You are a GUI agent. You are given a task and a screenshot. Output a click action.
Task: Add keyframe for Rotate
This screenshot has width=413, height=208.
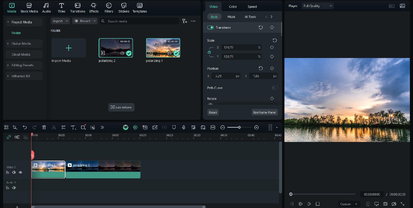272,99
